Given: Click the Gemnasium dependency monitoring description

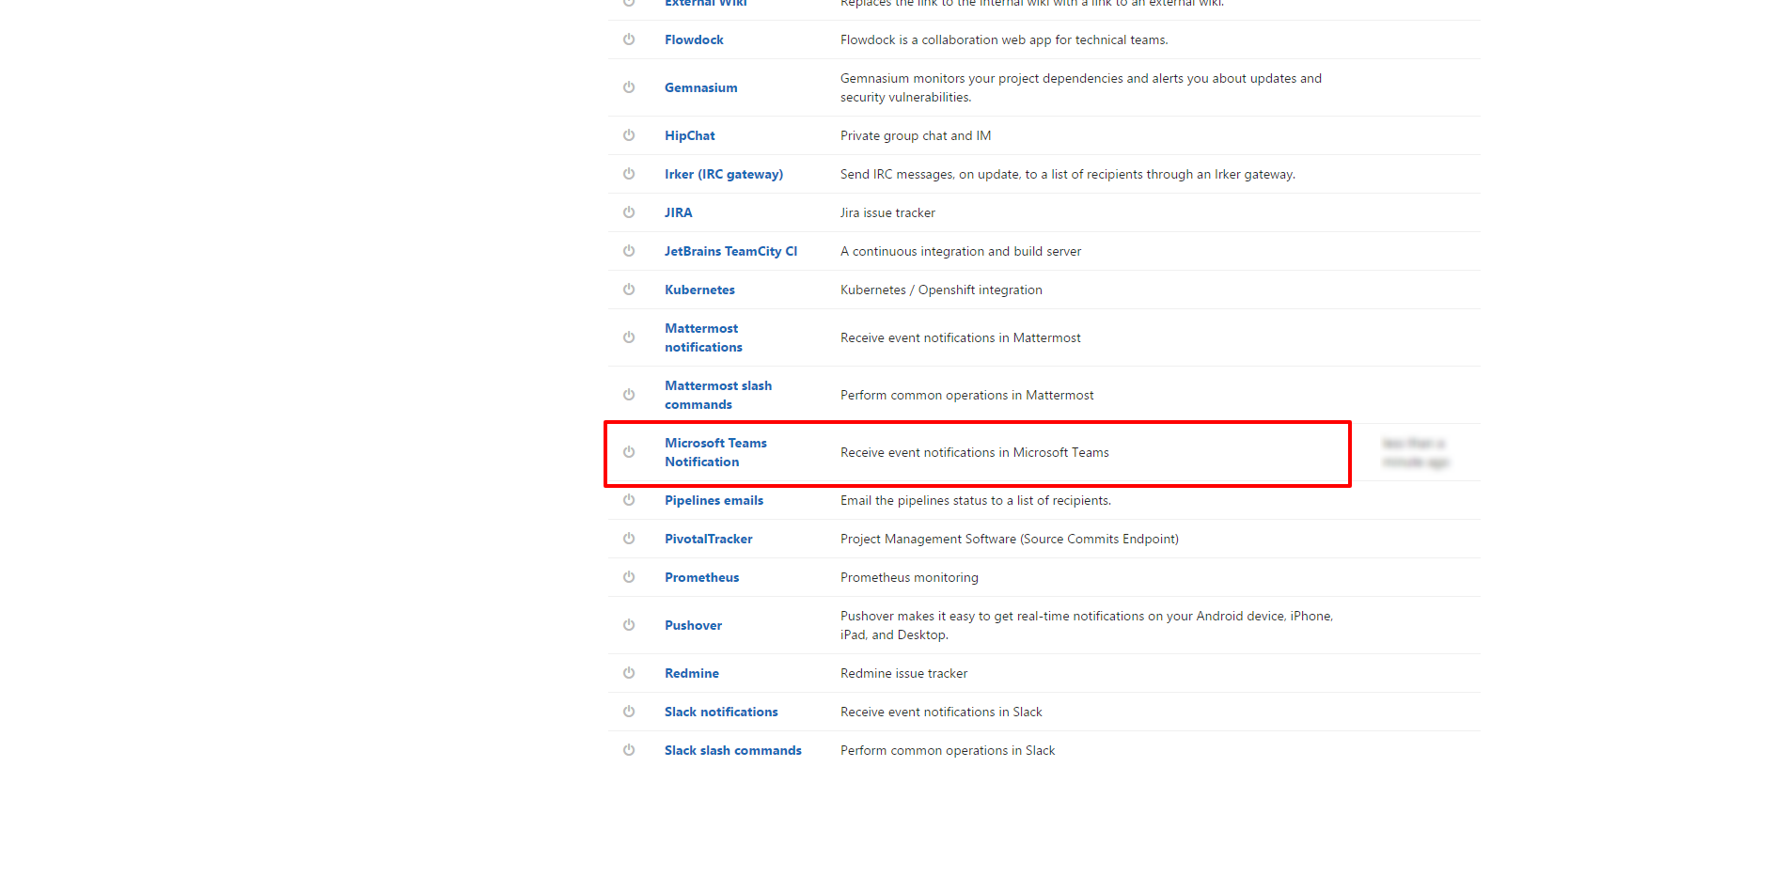Looking at the screenshot, I should pyautogui.click(x=1081, y=87).
